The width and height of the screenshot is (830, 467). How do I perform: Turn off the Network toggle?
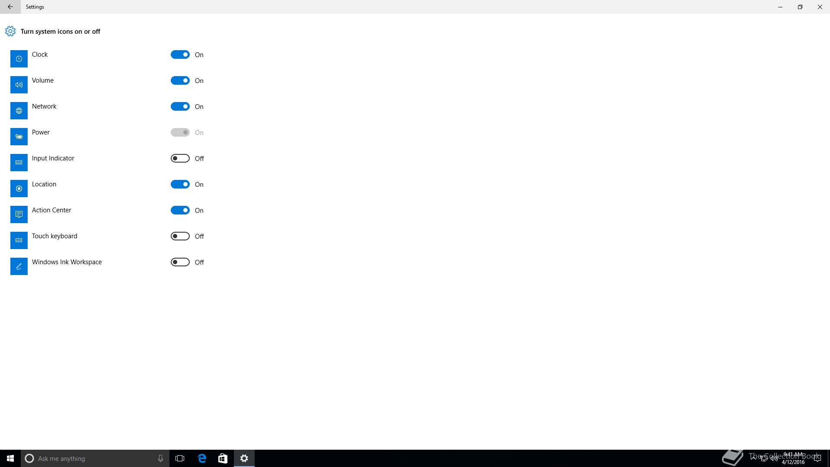pos(180,106)
